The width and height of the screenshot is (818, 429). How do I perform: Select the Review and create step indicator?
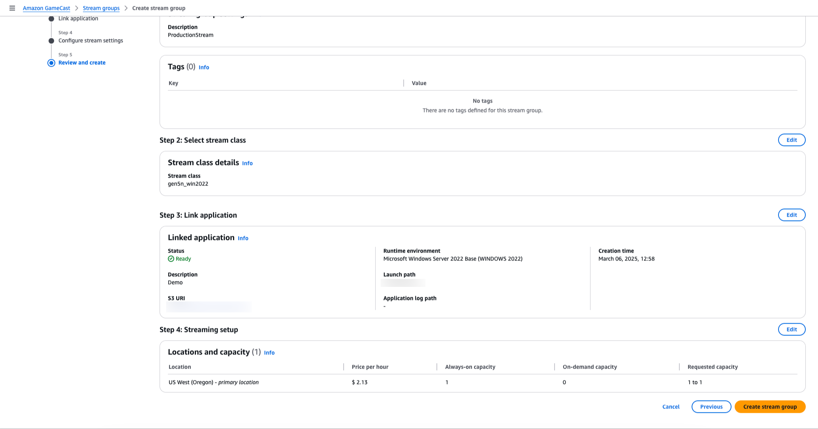pyautogui.click(x=51, y=63)
